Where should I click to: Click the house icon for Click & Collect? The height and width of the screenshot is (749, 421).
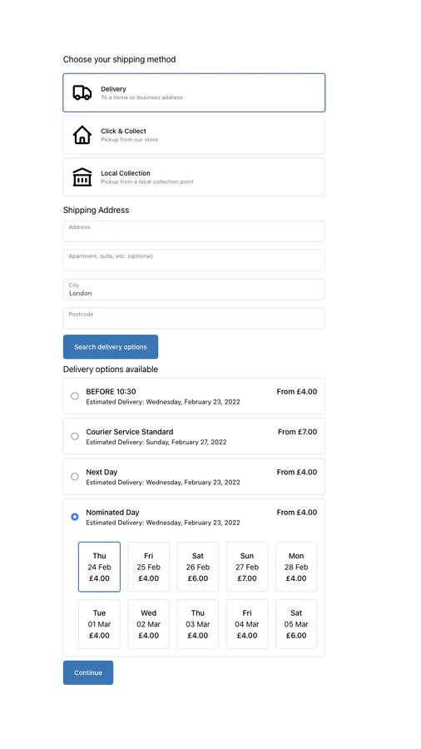82,135
